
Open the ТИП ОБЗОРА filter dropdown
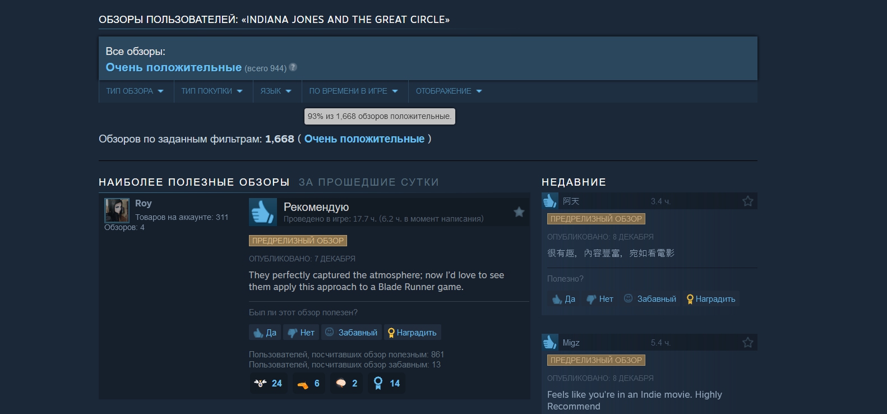coord(135,91)
